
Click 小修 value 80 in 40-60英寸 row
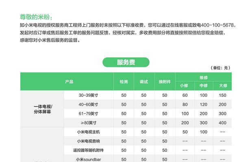pos(185,104)
